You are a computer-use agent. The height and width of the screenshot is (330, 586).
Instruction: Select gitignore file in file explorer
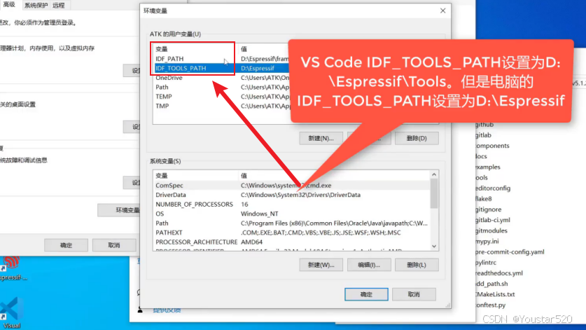coord(489,209)
